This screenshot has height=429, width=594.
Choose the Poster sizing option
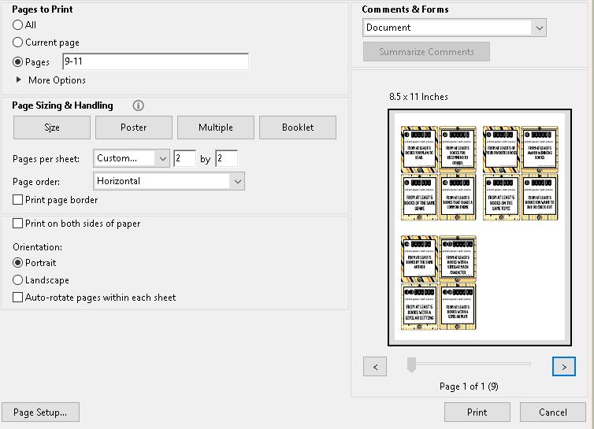(x=134, y=128)
